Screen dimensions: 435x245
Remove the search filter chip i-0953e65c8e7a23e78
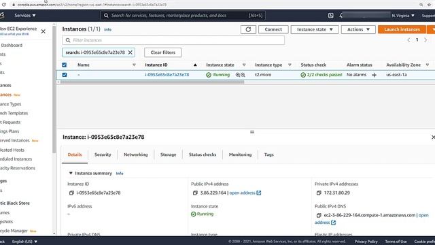tap(130, 52)
